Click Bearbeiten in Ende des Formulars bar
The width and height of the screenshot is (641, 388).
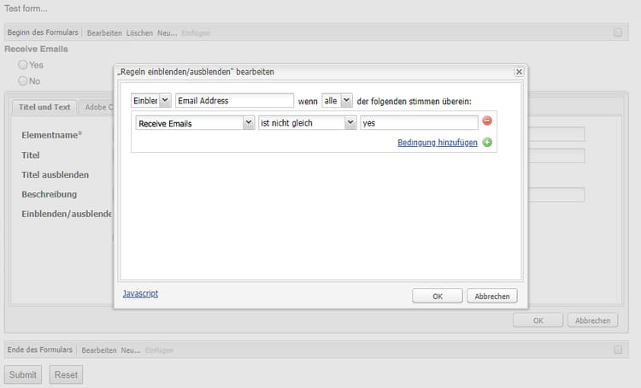(x=99, y=350)
